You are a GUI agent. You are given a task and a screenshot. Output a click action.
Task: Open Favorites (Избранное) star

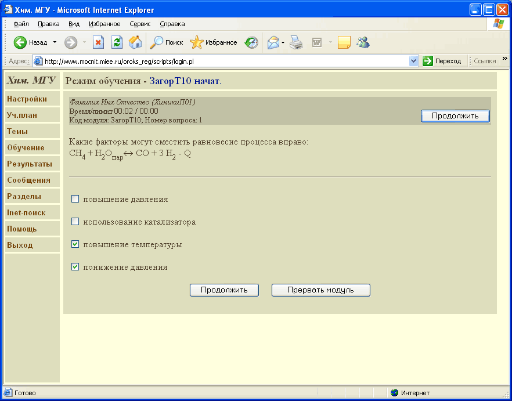[x=197, y=42]
